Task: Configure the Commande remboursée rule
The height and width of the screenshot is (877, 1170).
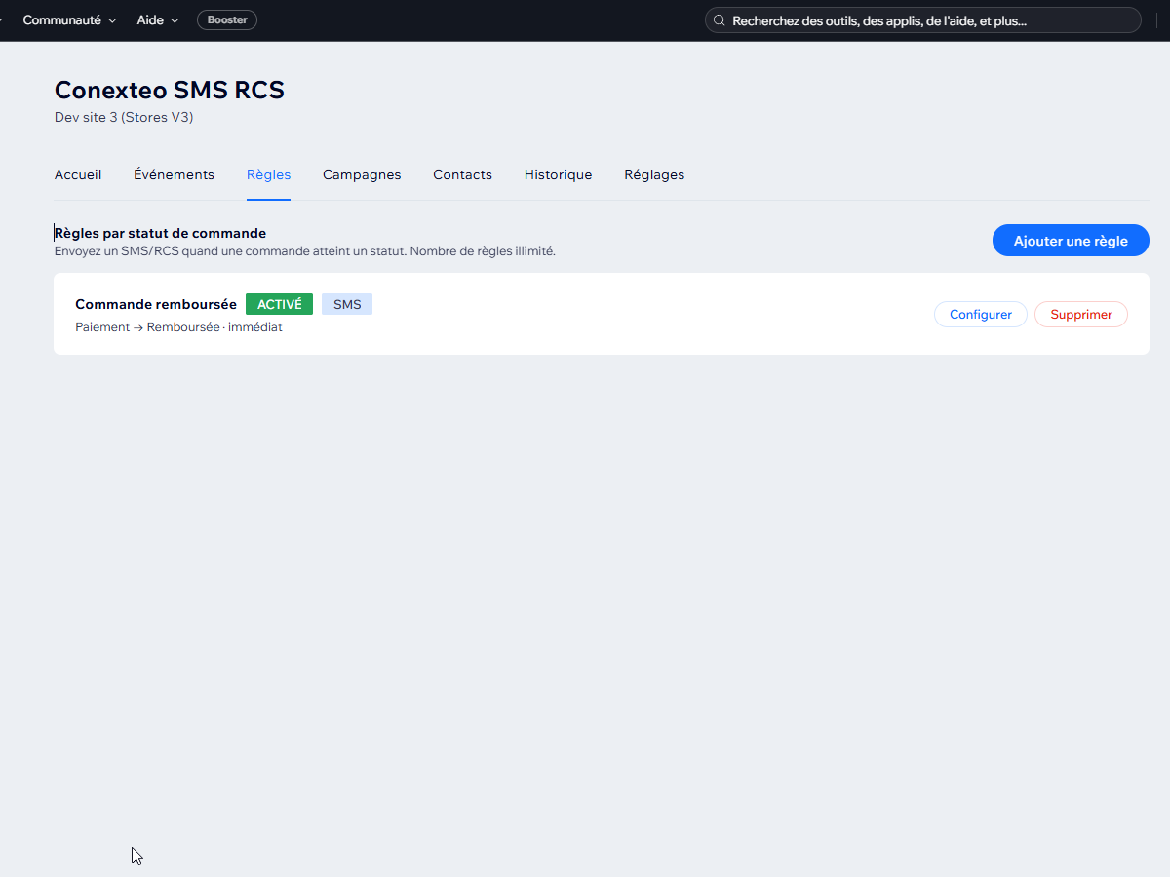Action: pyautogui.click(x=981, y=315)
